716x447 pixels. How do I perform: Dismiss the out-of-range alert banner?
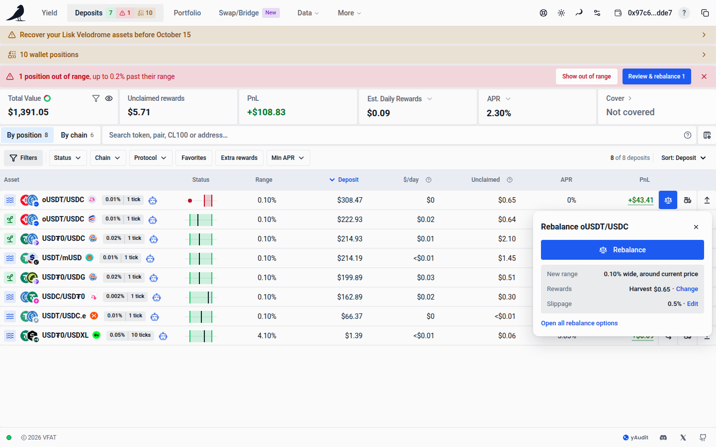(x=704, y=76)
